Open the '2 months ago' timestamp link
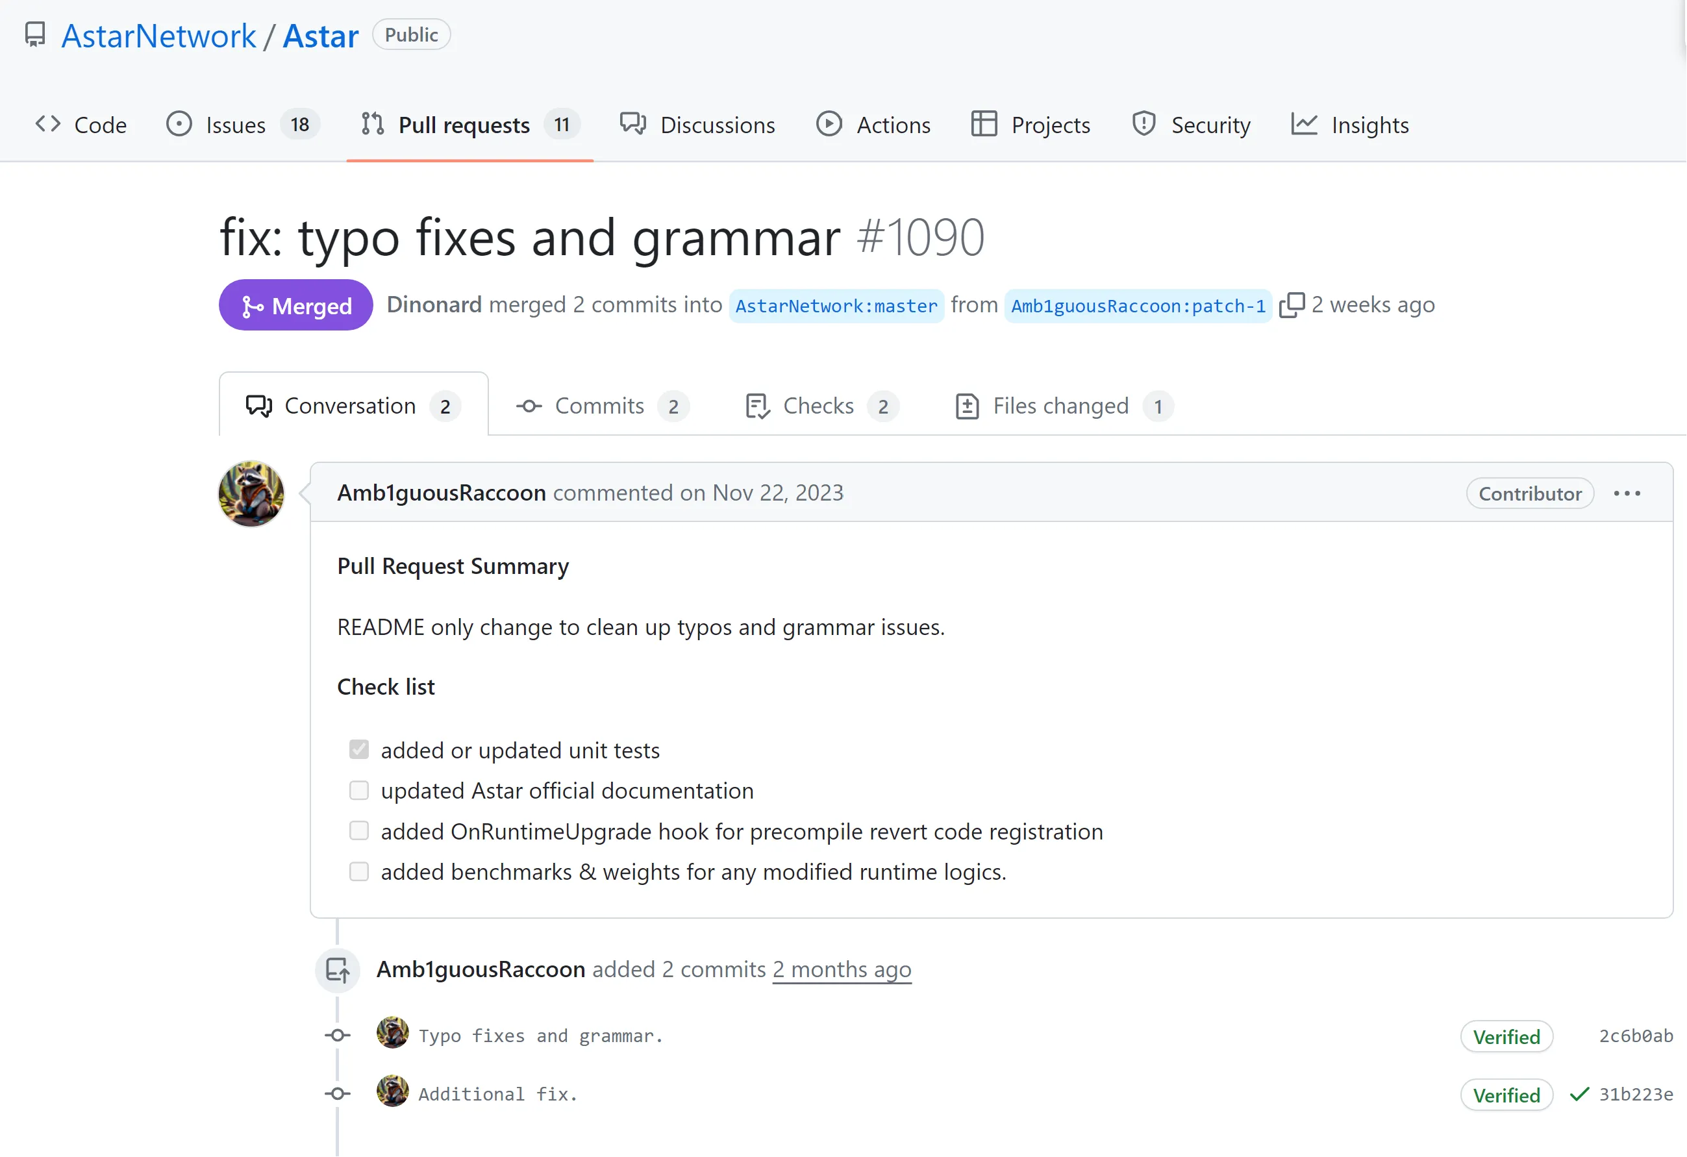 coord(842,970)
